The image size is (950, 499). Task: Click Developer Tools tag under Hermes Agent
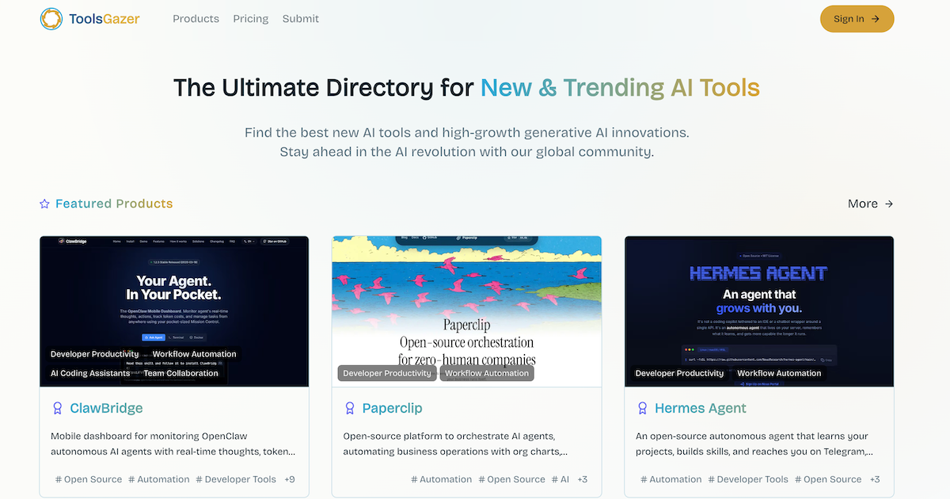click(748, 479)
